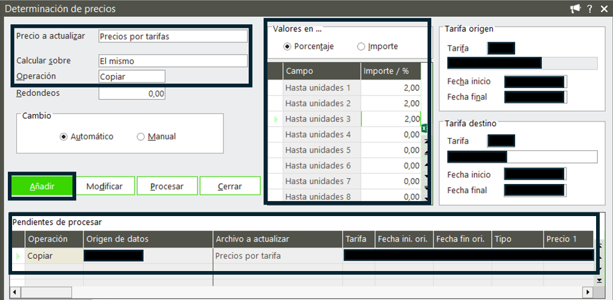This screenshot has height=300, width=613.
Task: Select the Precios por tarifa cell
Action: pyautogui.click(x=278, y=256)
